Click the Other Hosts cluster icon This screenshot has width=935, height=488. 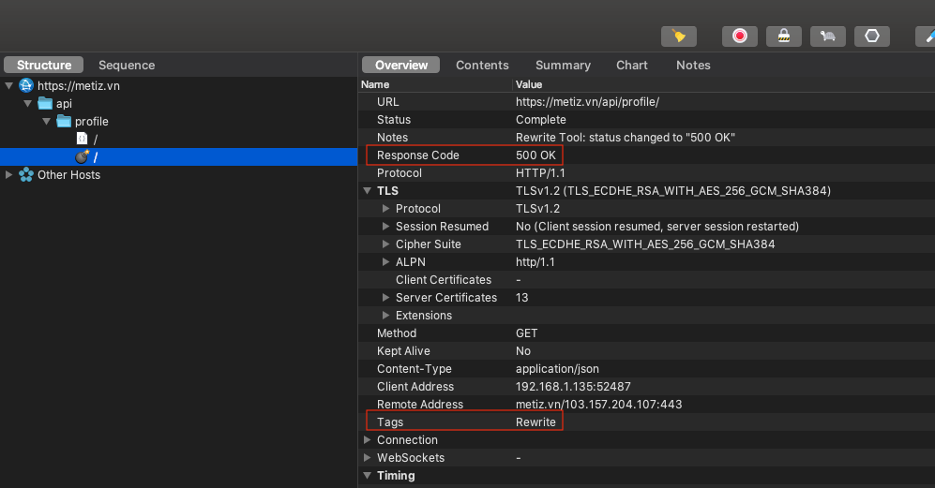tap(26, 174)
